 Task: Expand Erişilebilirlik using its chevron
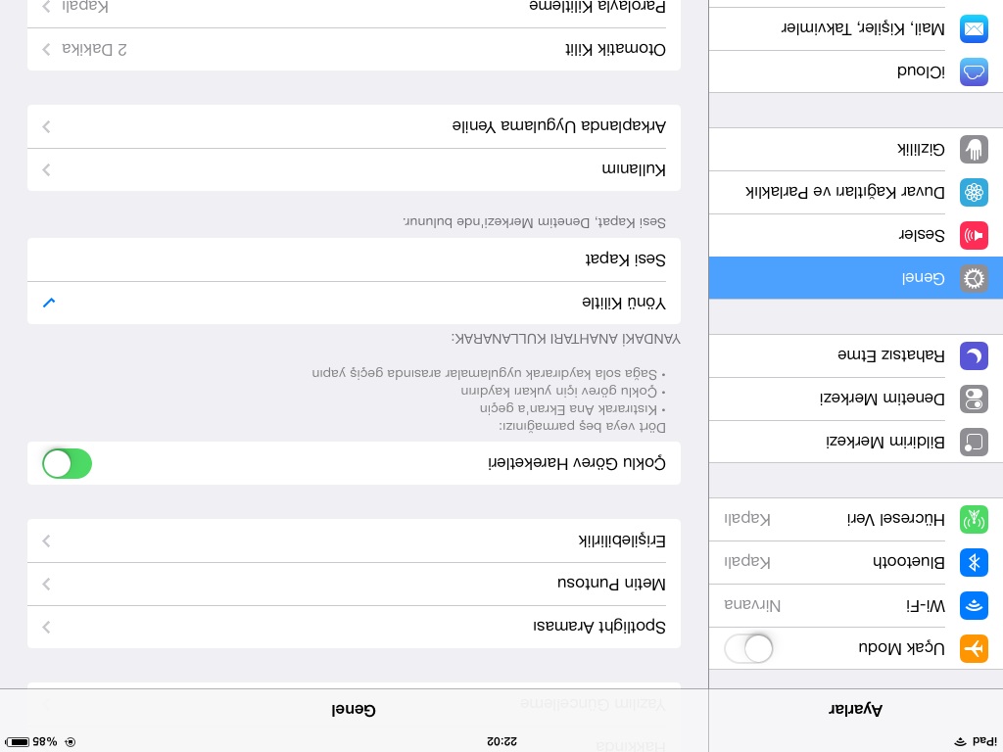tap(46, 540)
